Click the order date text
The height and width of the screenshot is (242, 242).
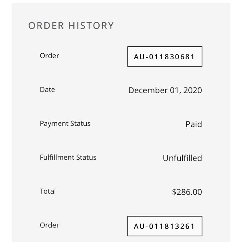click(x=165, y=90)
